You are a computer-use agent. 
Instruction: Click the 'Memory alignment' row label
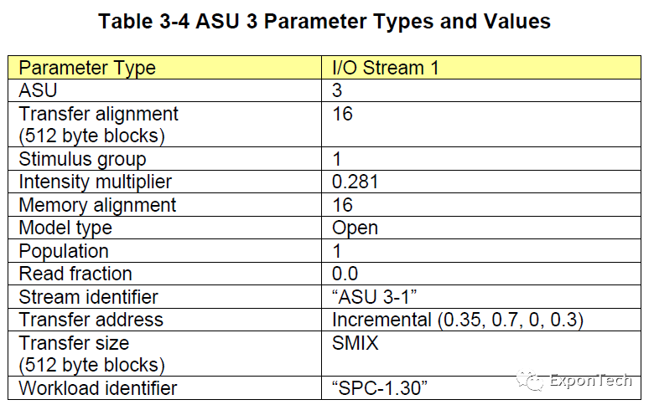tap(98, 205)
